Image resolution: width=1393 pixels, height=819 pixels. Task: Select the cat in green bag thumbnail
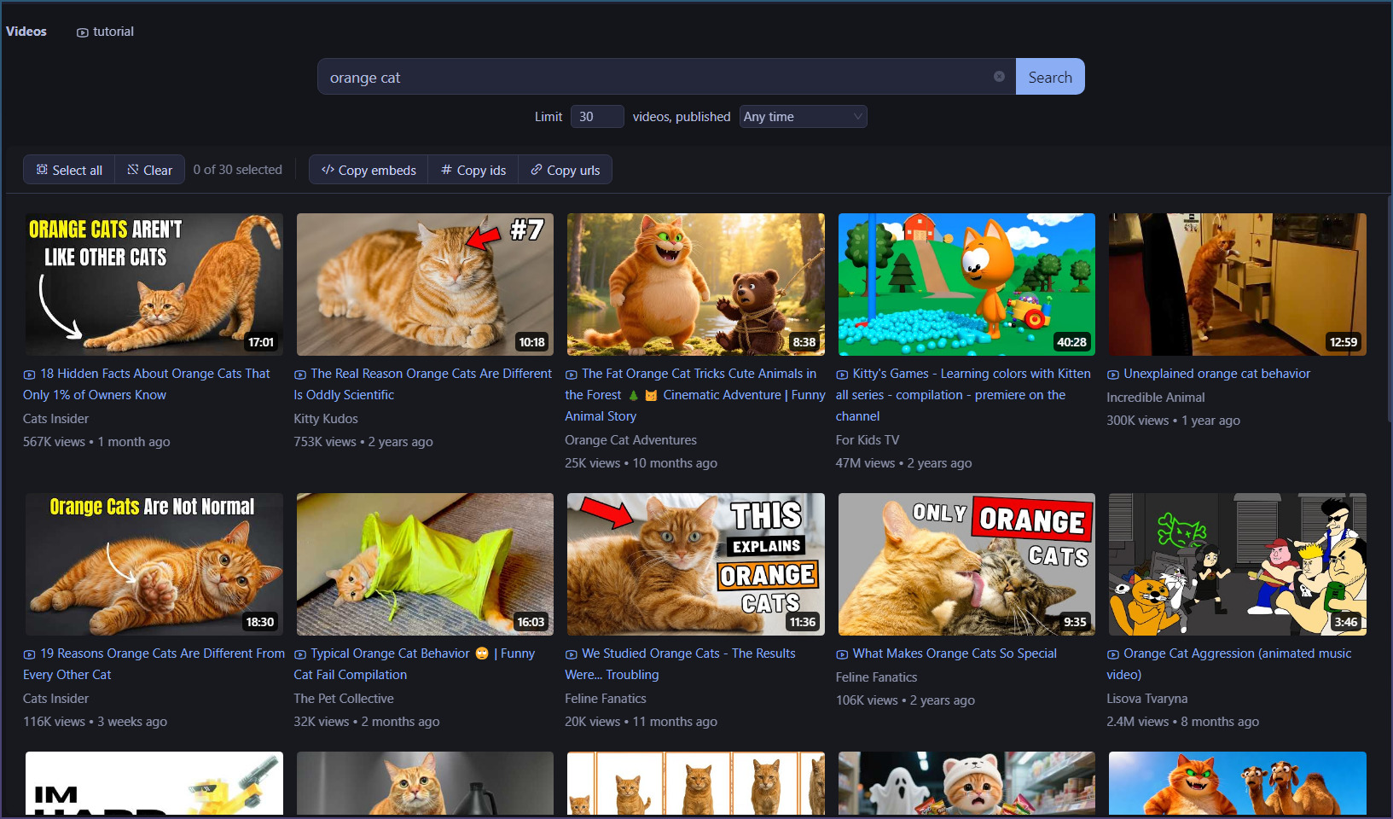coord(425,564)
